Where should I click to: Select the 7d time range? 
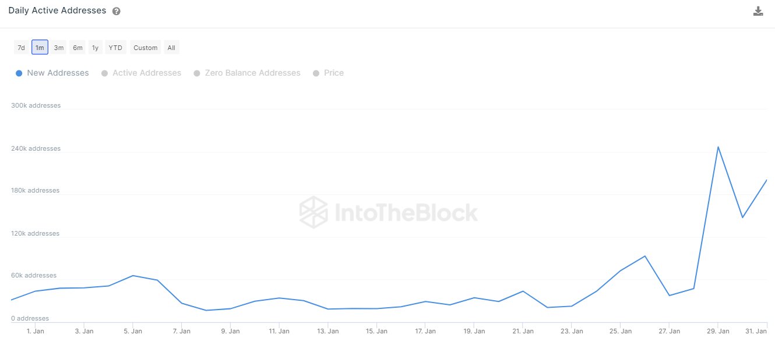click(21, 48)
